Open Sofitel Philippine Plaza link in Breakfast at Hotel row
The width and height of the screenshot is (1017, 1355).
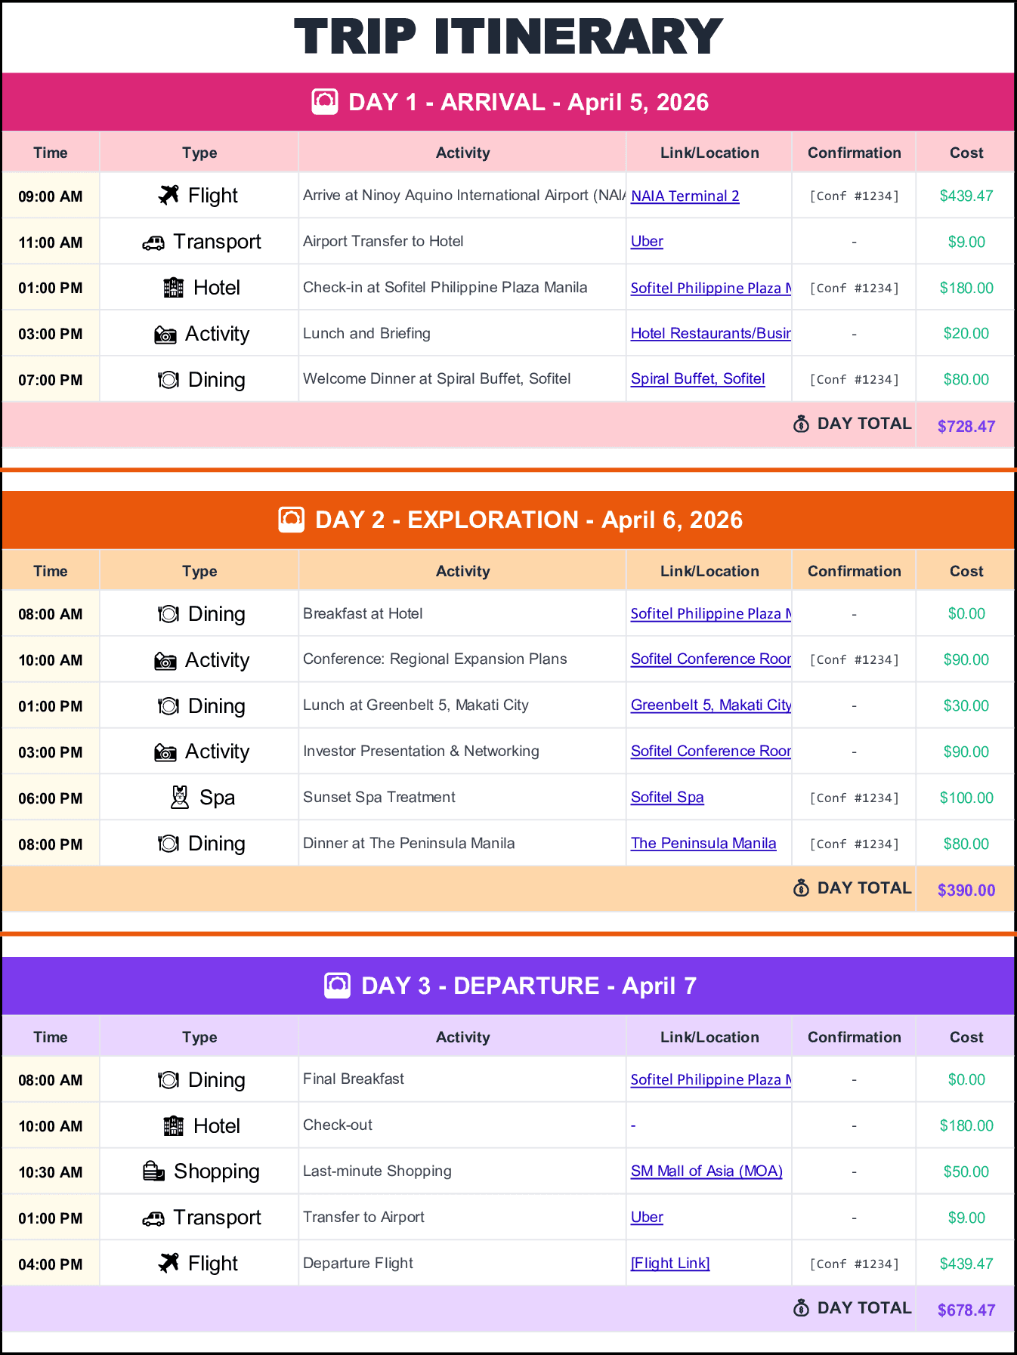coord(711,613)
